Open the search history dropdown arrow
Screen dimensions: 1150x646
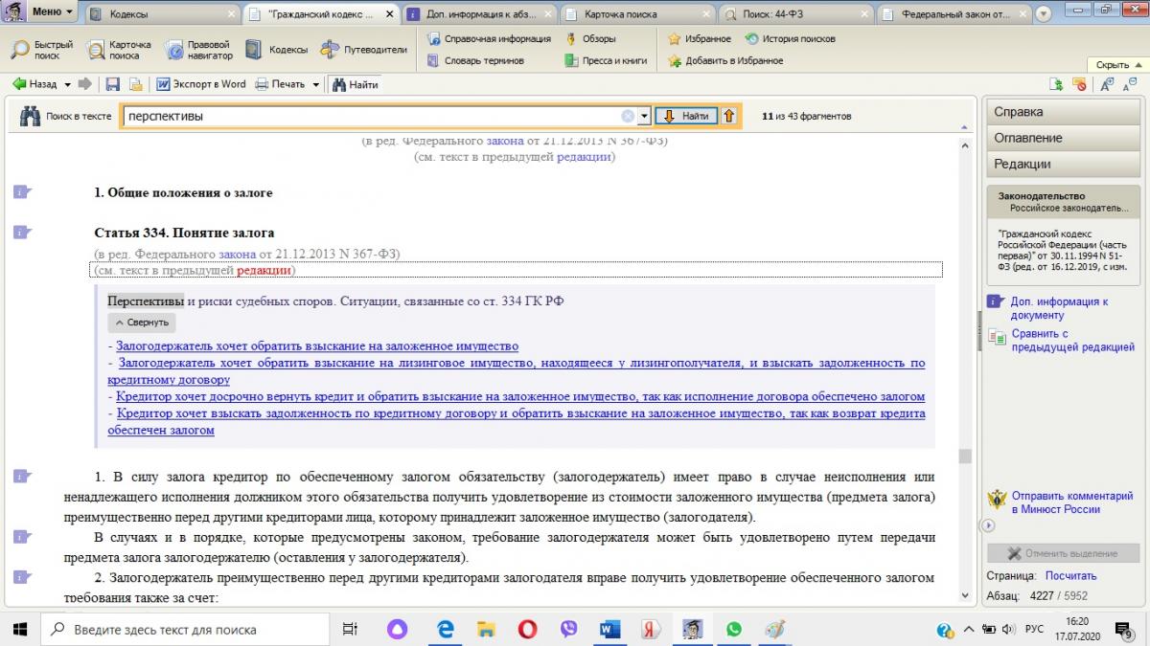(644, 116)
